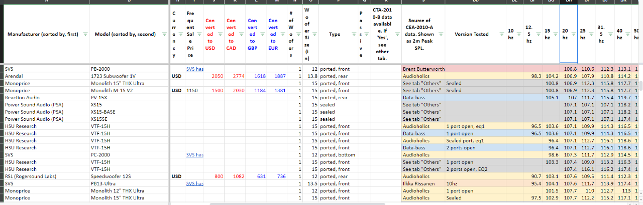643x205 pixels.
Task: Select the woofer size cell '13.8'
Action: coord(311,76)
